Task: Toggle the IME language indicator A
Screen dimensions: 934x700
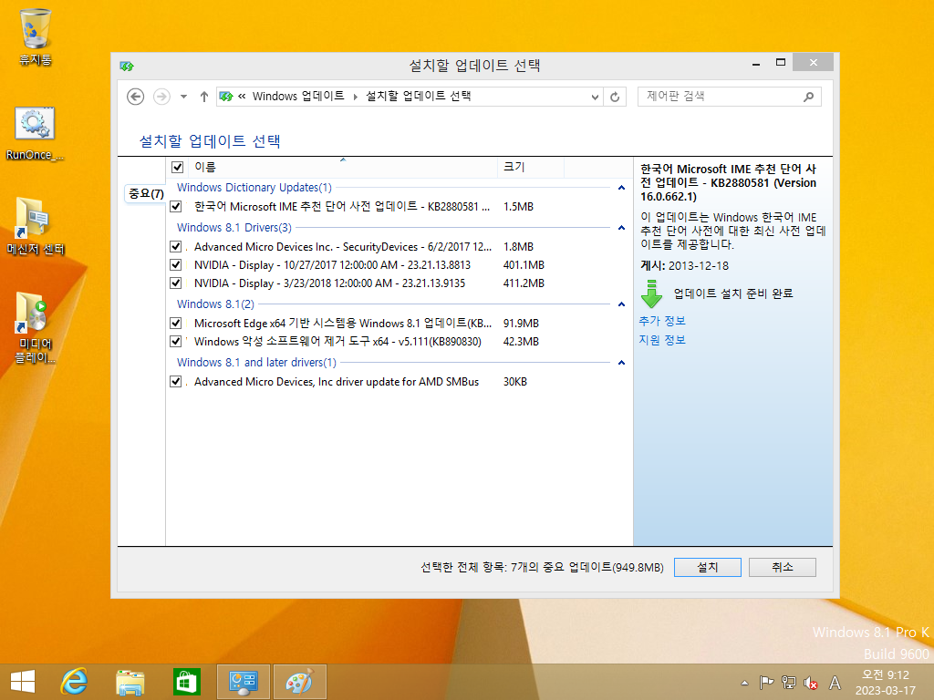Action: [x=835, y=683]
